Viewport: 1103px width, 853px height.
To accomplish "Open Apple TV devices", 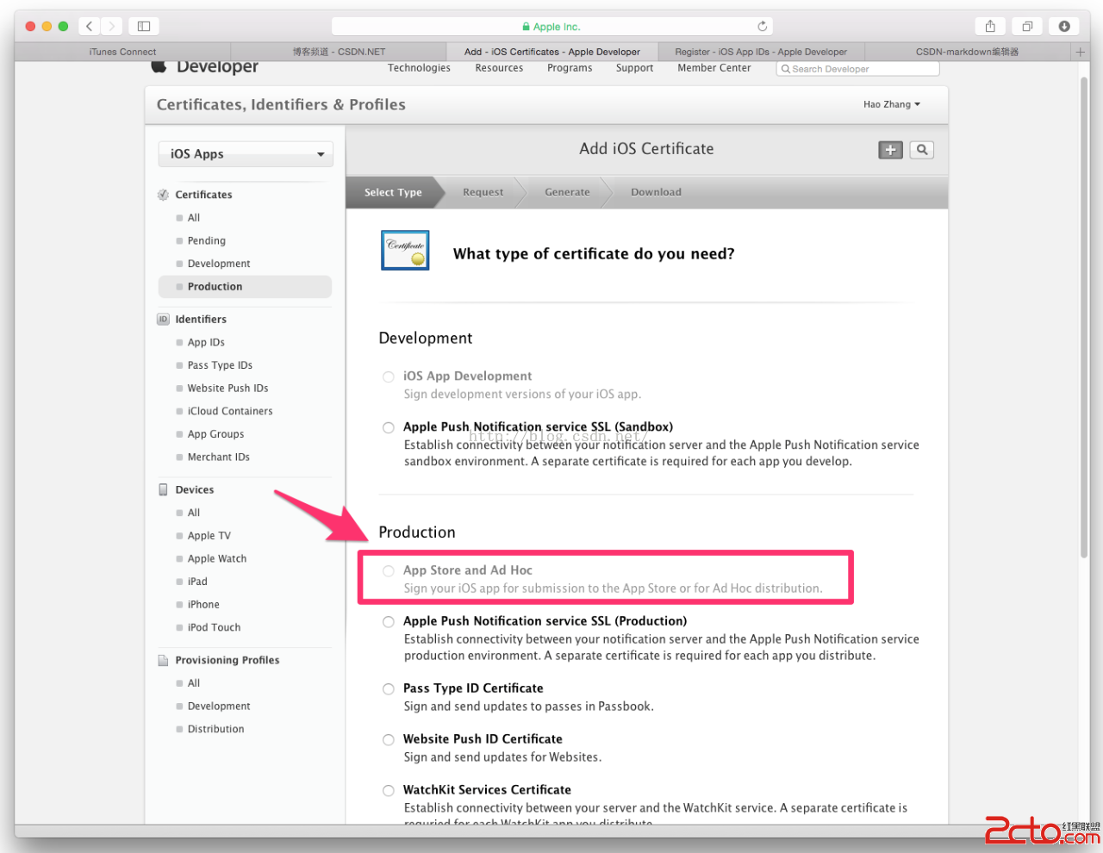I will pyautogui.click(x=209, y=536).
